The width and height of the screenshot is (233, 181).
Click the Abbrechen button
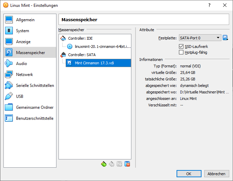(217, 174)
